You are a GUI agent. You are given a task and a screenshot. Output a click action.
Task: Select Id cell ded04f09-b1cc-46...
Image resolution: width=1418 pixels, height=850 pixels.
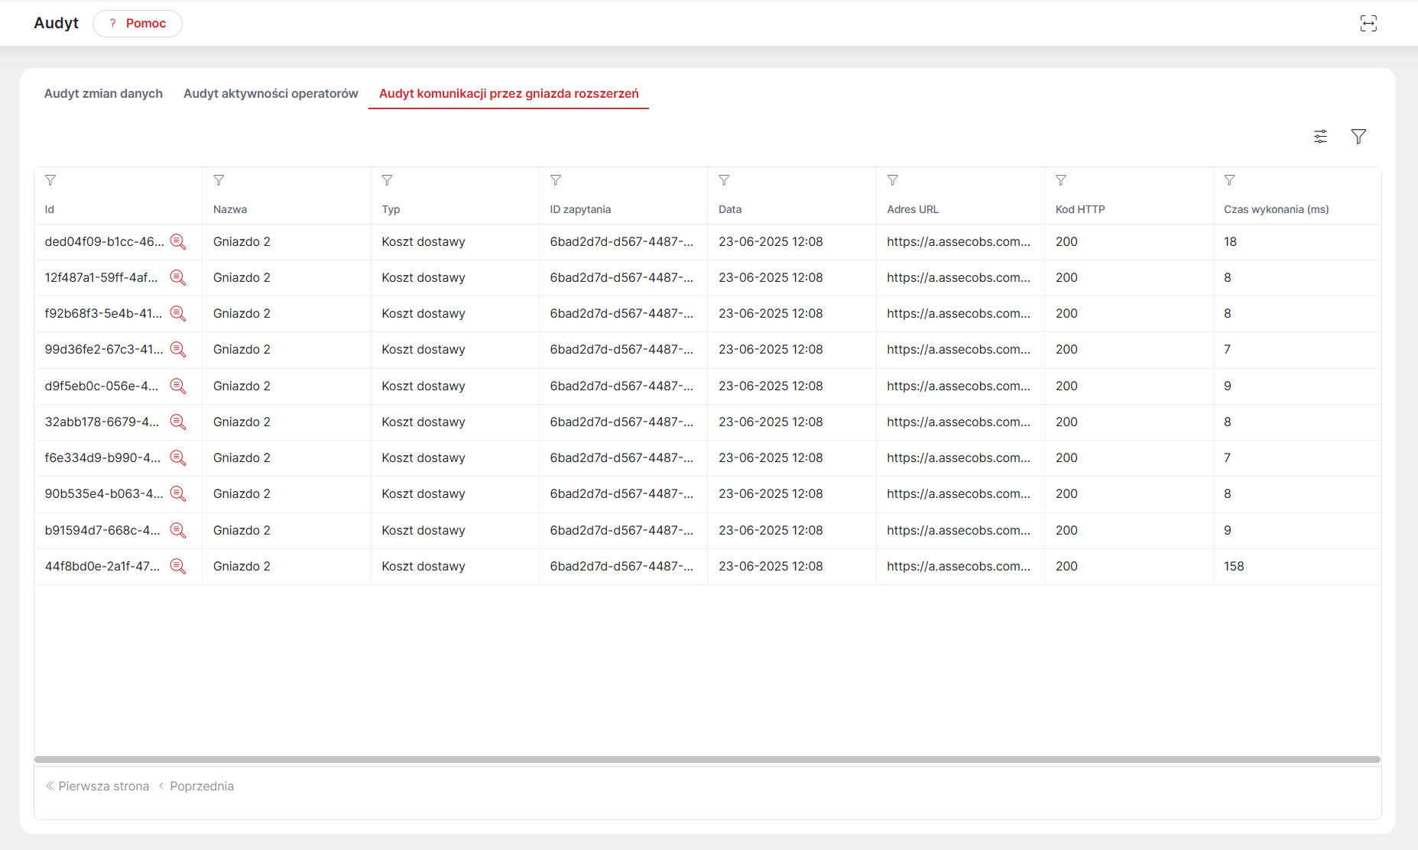104,242
